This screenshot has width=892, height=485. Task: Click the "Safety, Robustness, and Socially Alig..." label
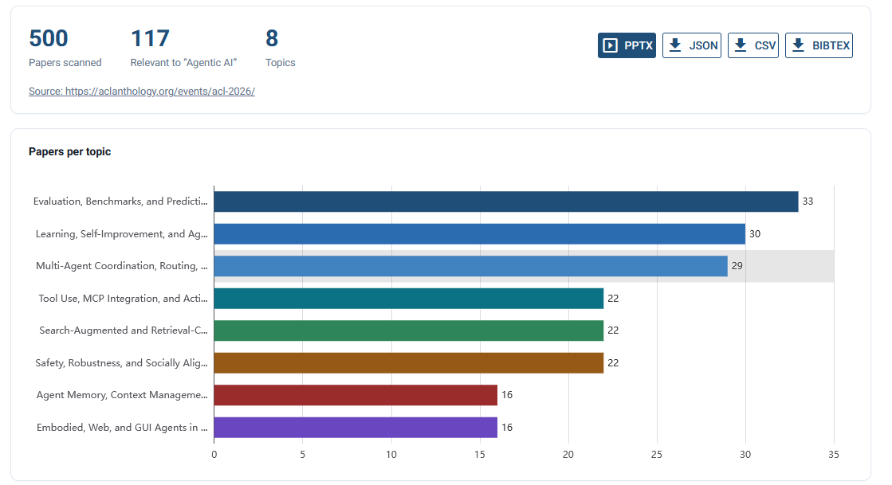[122, 363]
